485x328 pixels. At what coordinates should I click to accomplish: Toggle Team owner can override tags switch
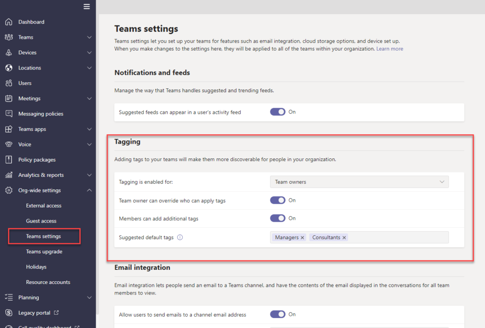(x=278, y=200)
